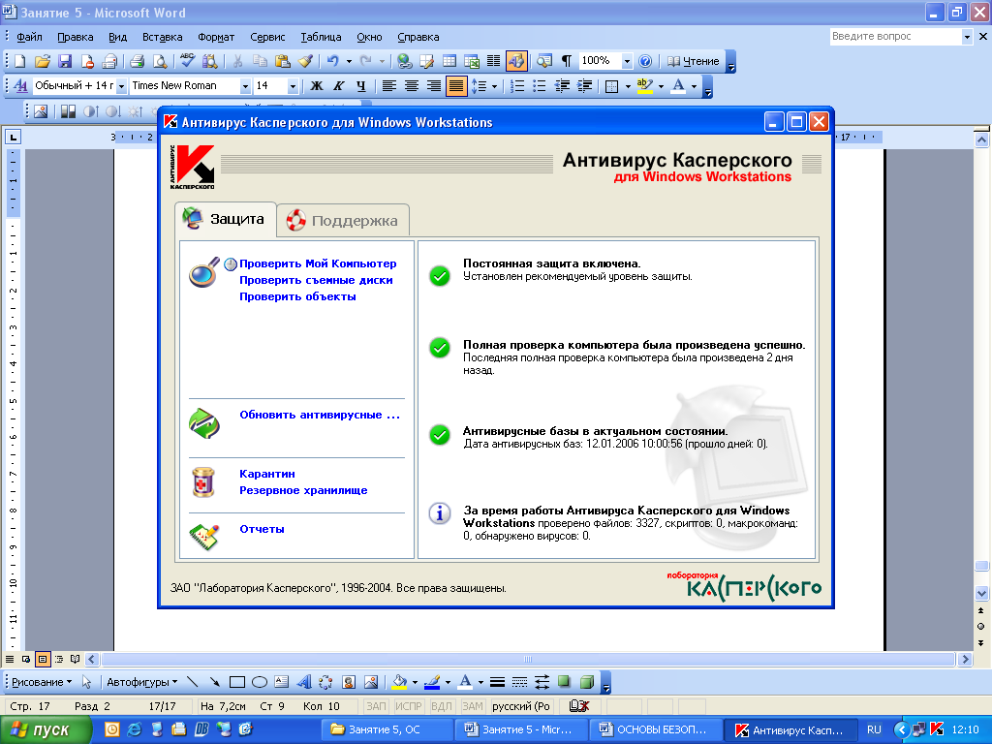Insert a hyperlink with the globe icon
The image size is (992, 744).
pos(404,61)
